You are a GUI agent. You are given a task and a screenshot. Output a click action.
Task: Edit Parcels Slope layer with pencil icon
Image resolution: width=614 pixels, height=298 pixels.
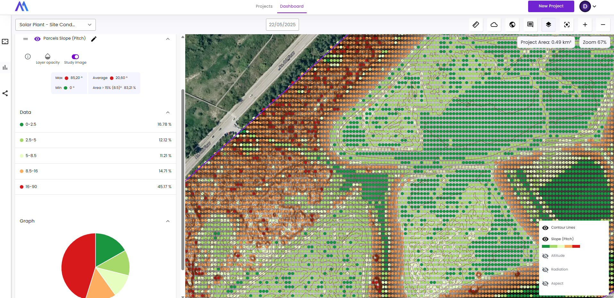click(94, 39)
